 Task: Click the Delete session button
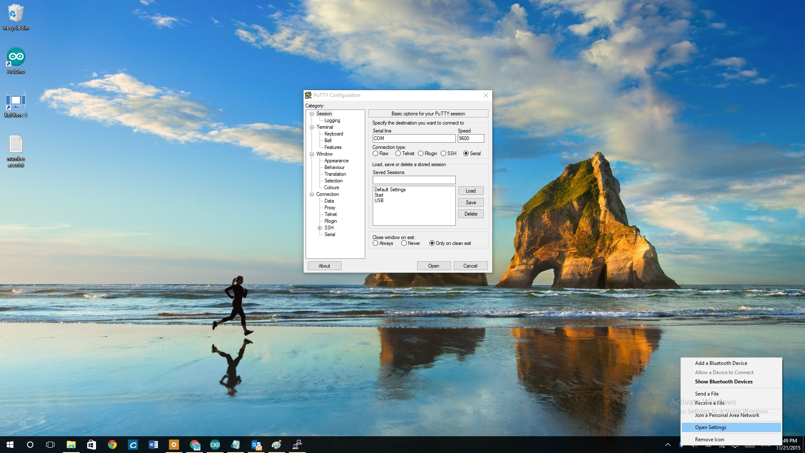coord(471,214)
